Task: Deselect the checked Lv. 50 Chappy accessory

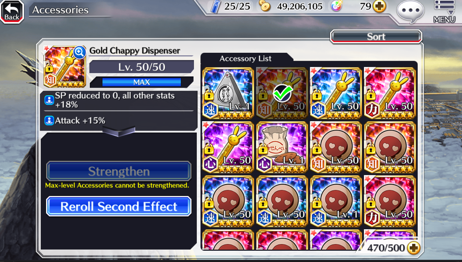Action: (281, 93)
